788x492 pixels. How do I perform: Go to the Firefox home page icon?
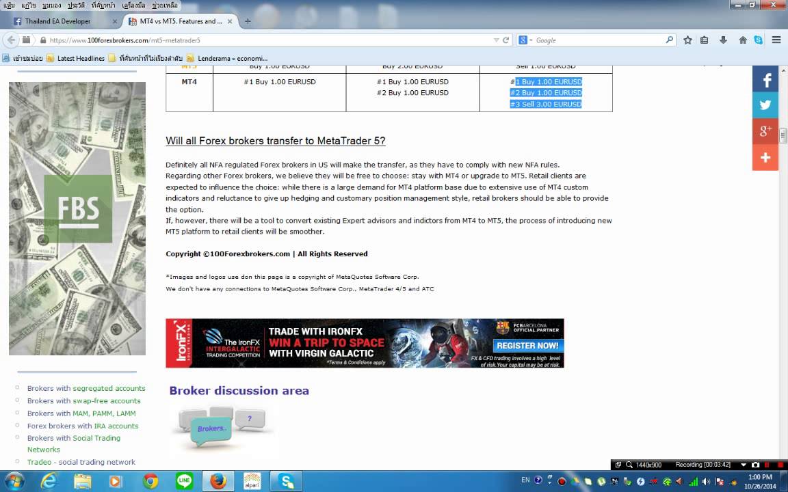point(743,40)
